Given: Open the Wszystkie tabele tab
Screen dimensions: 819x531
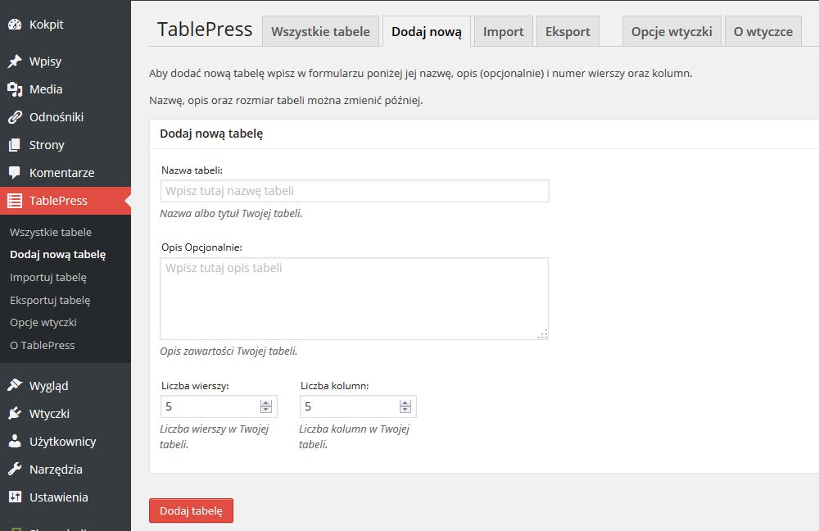Looking at the screenshot, I should click(x=320, y=31).
